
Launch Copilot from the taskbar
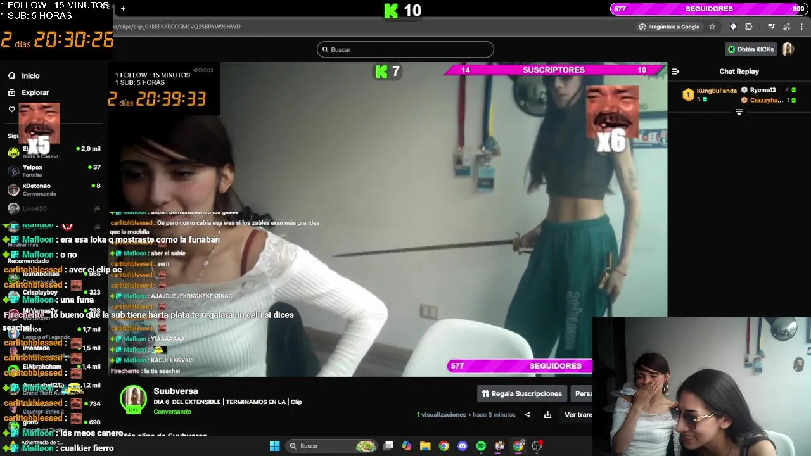point(407,446)
